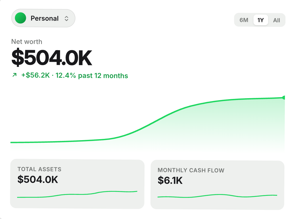294x219 pixels.
Task: Click the TOTAL ASSETS heading
Action: click(39, 169)
